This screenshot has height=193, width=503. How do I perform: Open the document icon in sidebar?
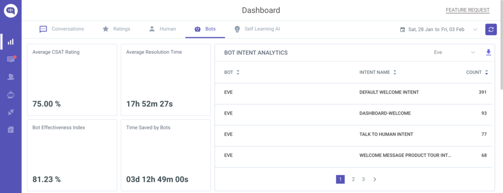click(x=11, y=130)
